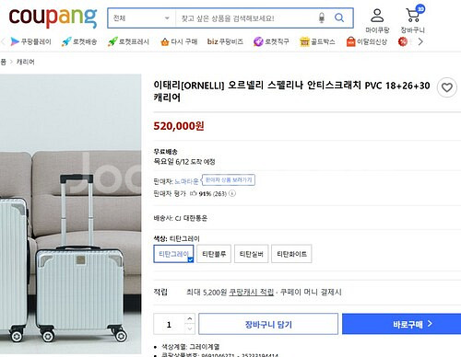Choose the selected 티탄그레이 color swatch
Screen dimensions: 461x357
pyautogui.click(x=173, y=254)
